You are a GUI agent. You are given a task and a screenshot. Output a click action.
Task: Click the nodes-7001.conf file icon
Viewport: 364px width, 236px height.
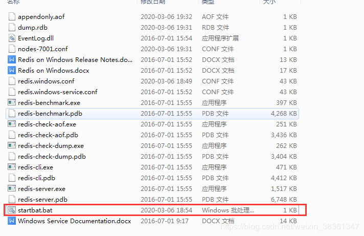coord(12,49)
